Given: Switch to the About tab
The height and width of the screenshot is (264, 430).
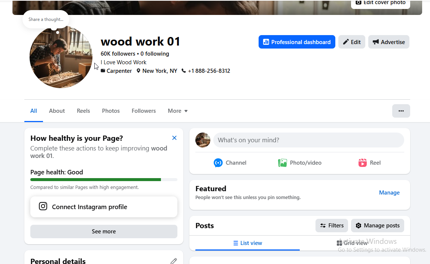Looking at the screenshot, I should click(x=57, y=111).
